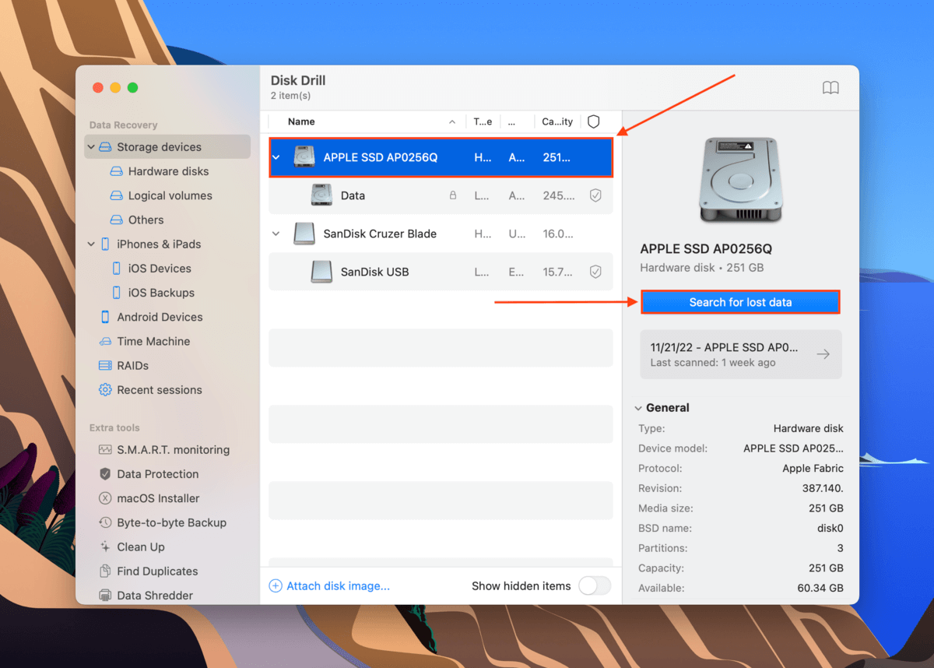Select iOS Backups in the sidebar

161,293
